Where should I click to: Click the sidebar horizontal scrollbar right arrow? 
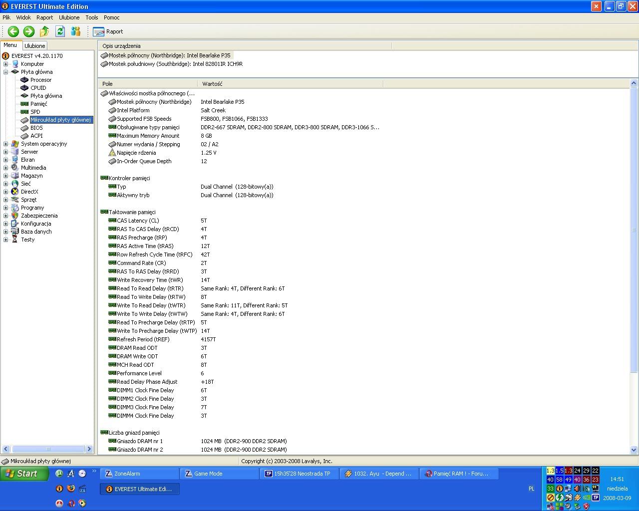pyautogui.click(x=89, y=449)
